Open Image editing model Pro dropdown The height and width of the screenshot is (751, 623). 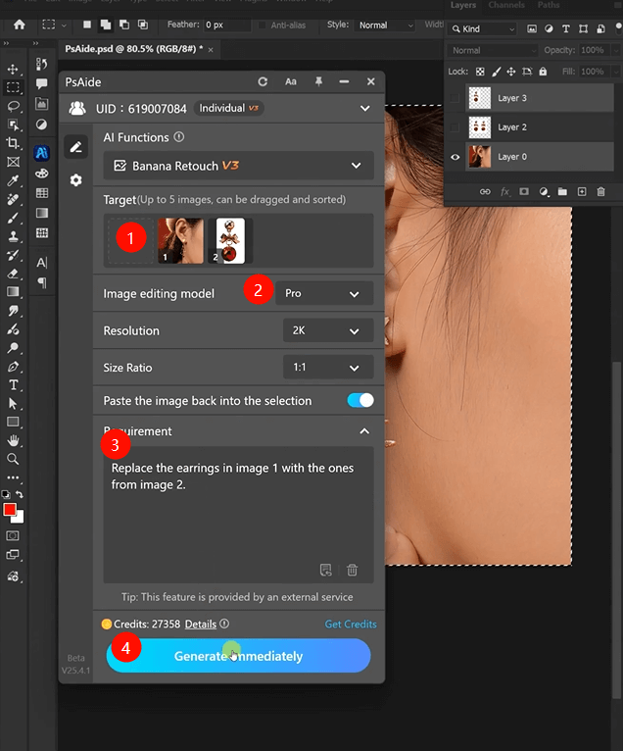coord(324,293)
